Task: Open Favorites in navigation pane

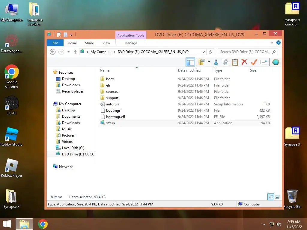Action: coord(66,72)
